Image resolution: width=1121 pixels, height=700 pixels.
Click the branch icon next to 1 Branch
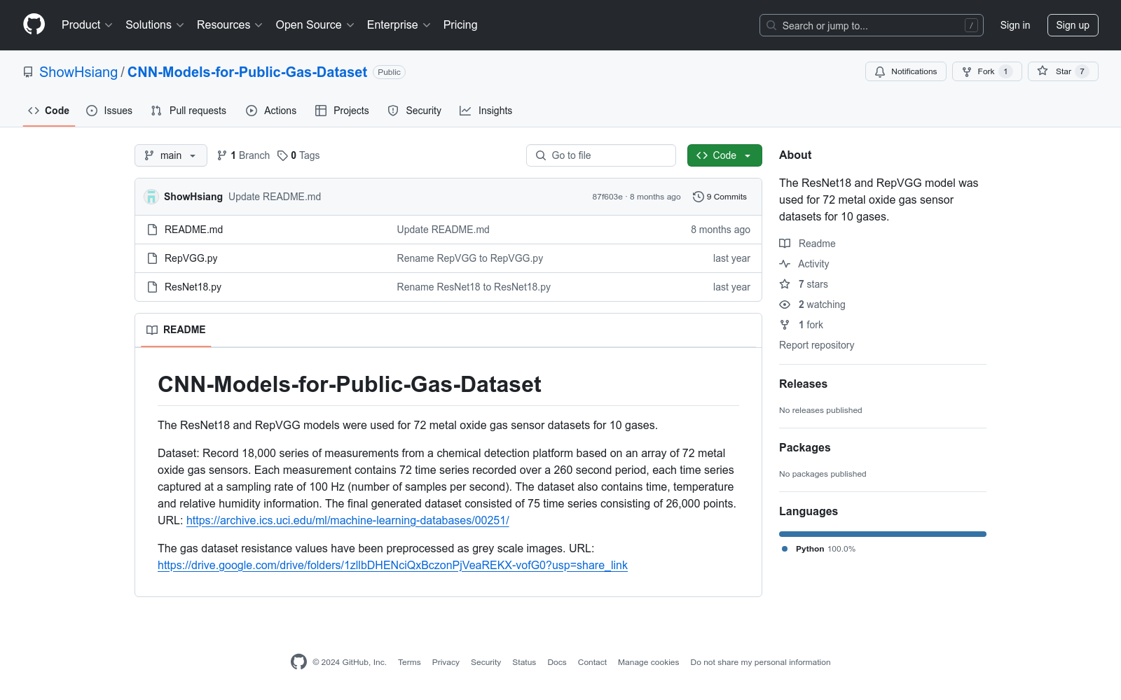[222, 155]
